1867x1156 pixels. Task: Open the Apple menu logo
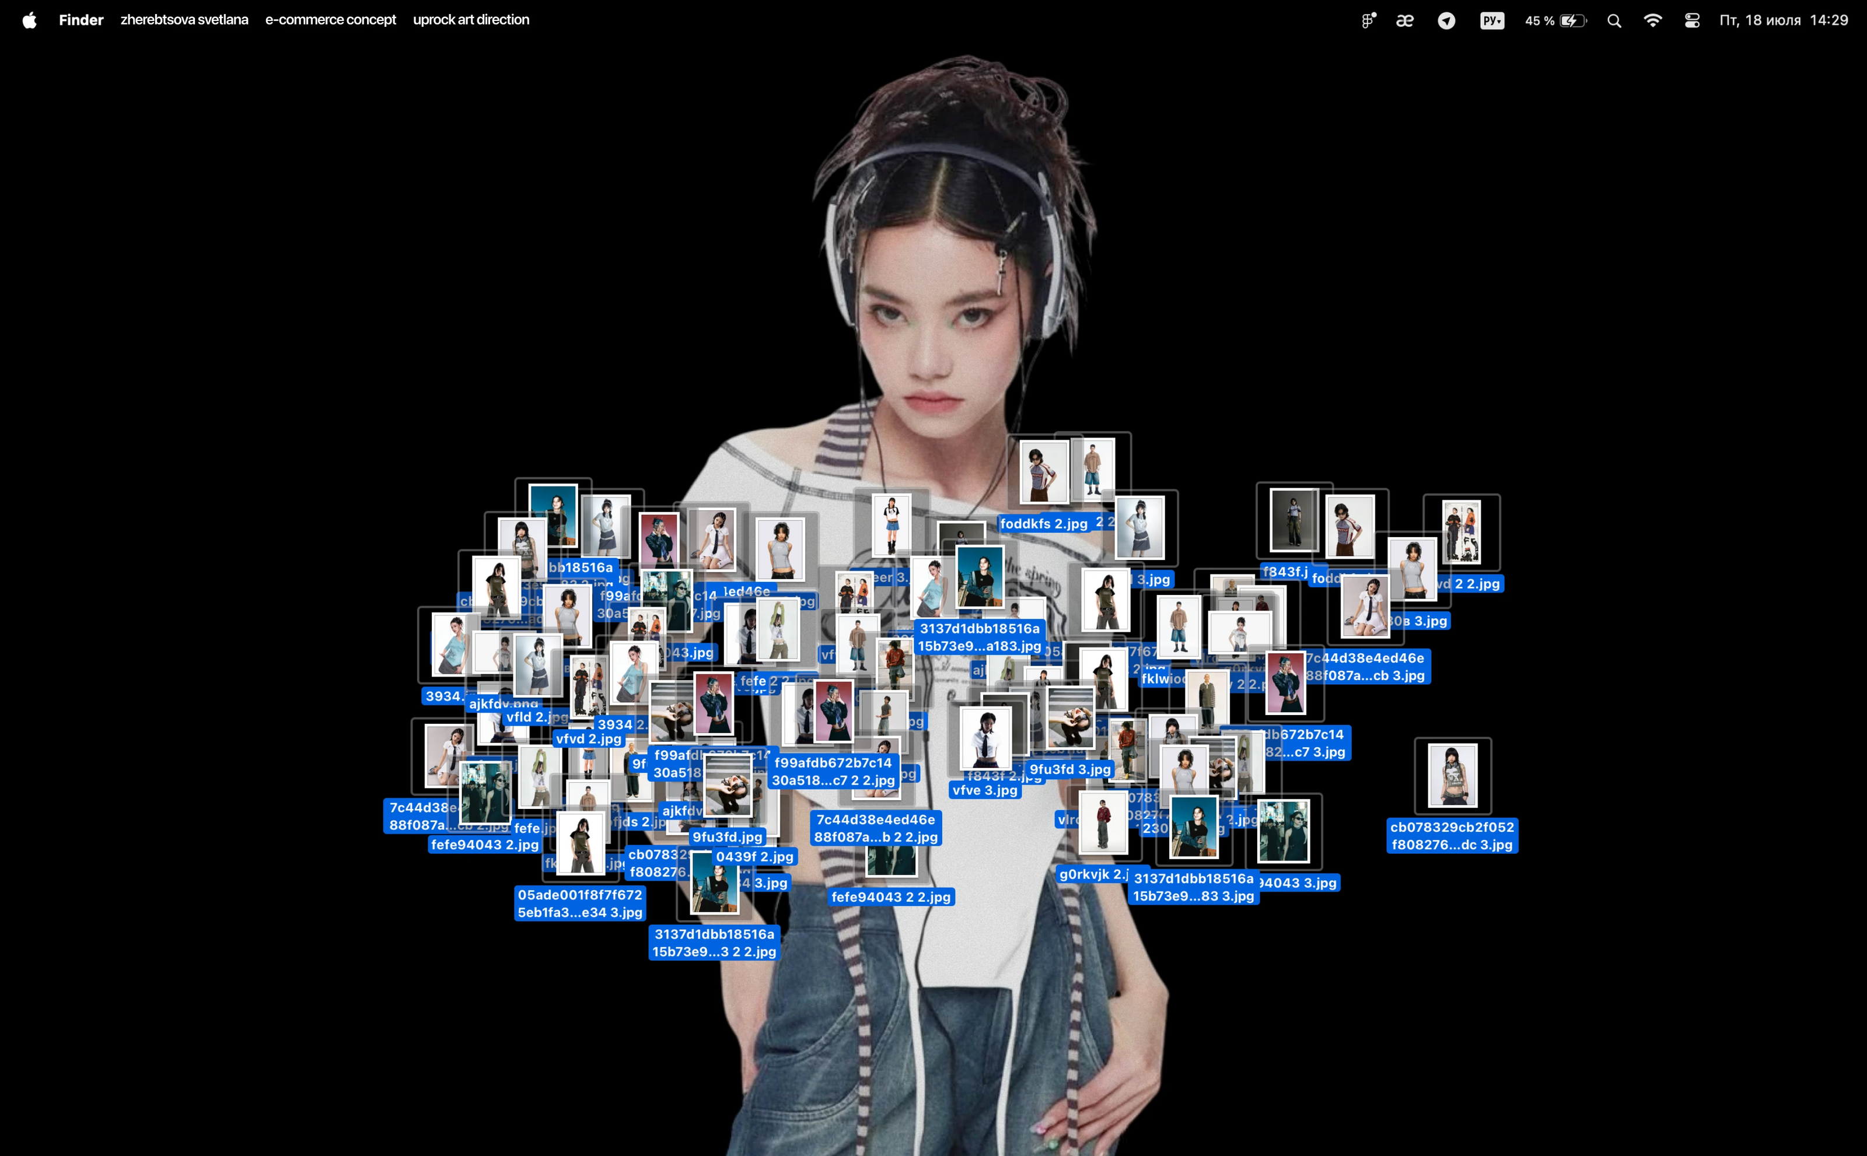pos(29,20)
